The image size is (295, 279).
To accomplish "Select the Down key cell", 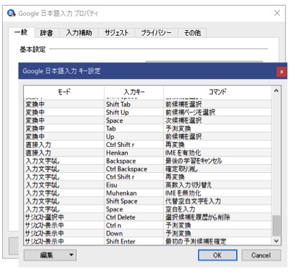I will coord(134,234).
